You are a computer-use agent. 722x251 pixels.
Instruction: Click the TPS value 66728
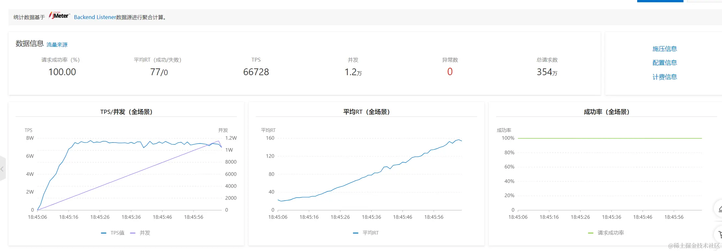(256, 72)
